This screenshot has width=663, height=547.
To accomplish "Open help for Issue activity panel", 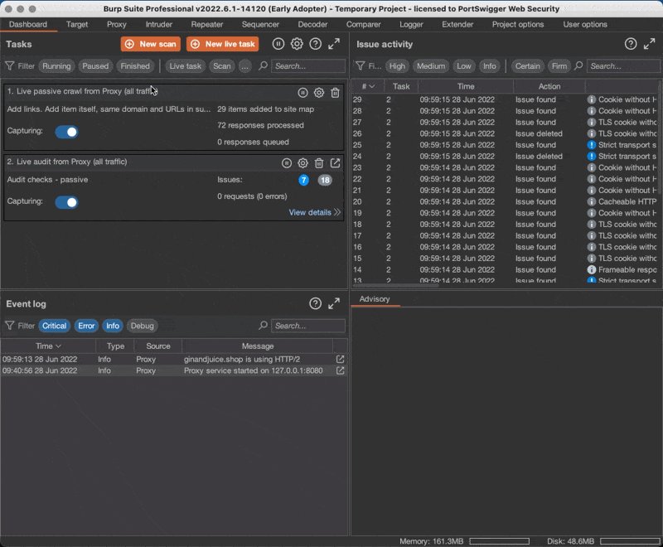I will (x=631, y=44).
